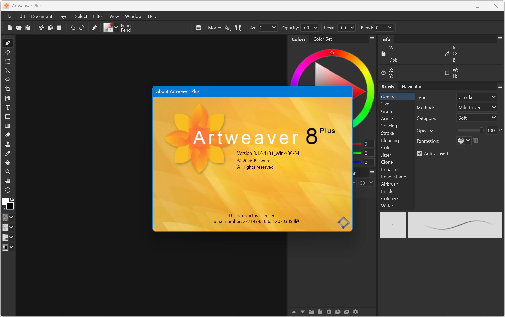505x317 pixels.
Task: Select the Gradient tool
Action: pyautogui.click(x=8, y=126)
